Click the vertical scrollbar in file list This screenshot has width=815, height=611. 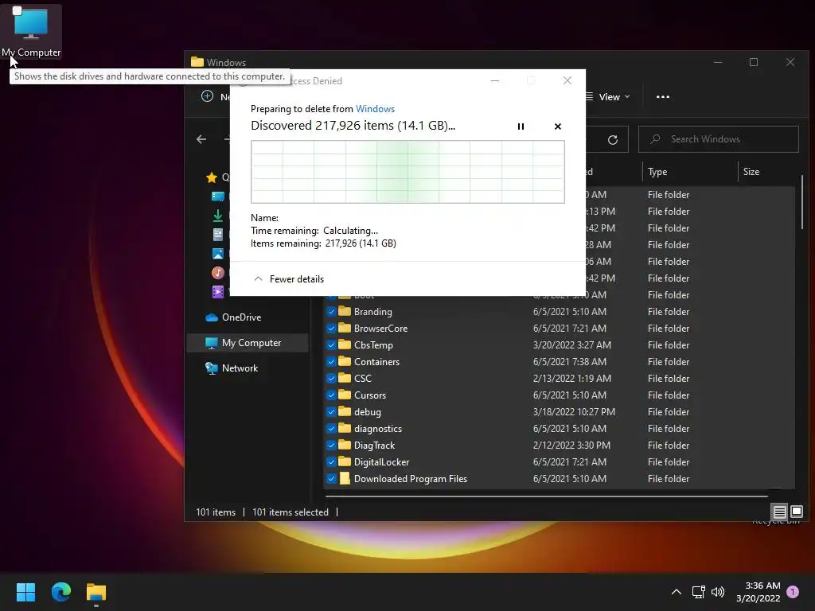pyautogui.click(x=802, y=201)
